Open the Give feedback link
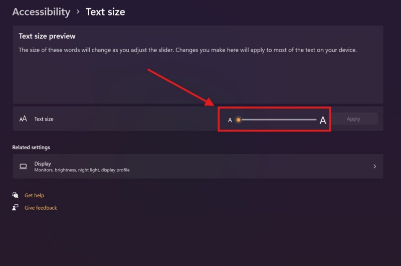This screenshot has width=401, height=266. pos(41,207)
